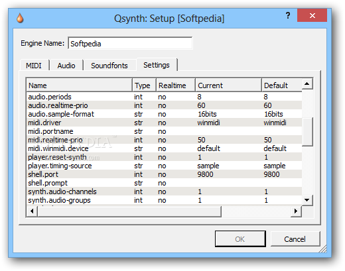The image size is (345, 271).
Task: Select the midi.portname row
Action: pos(164,131)
